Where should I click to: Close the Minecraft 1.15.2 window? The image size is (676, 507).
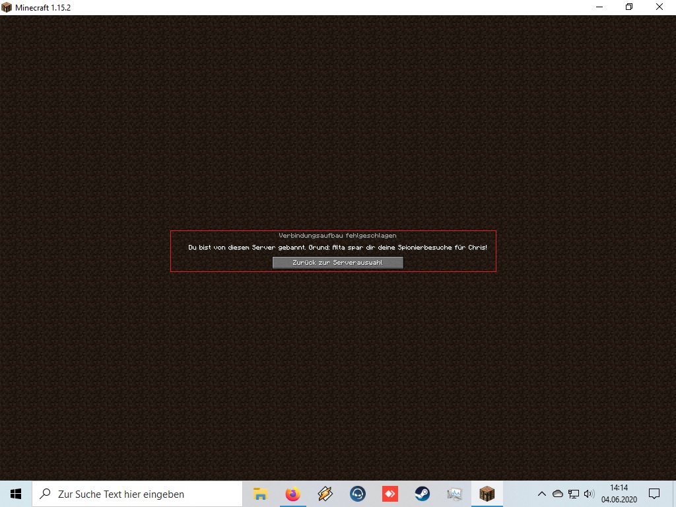pyautogui.click(x=659, y=7)
